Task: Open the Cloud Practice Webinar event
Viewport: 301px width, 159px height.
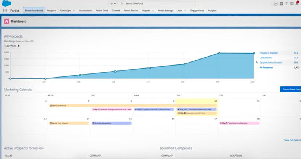Action: pyautogui.click(x=239, y=124)
